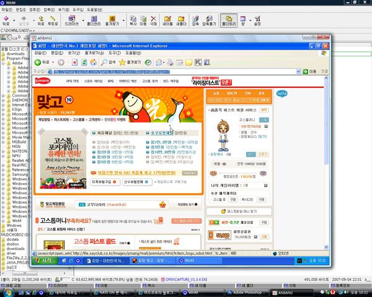Open Internet Explorer's 보기(V) menu
Viewport: 372px width, 297px height.
74,53
